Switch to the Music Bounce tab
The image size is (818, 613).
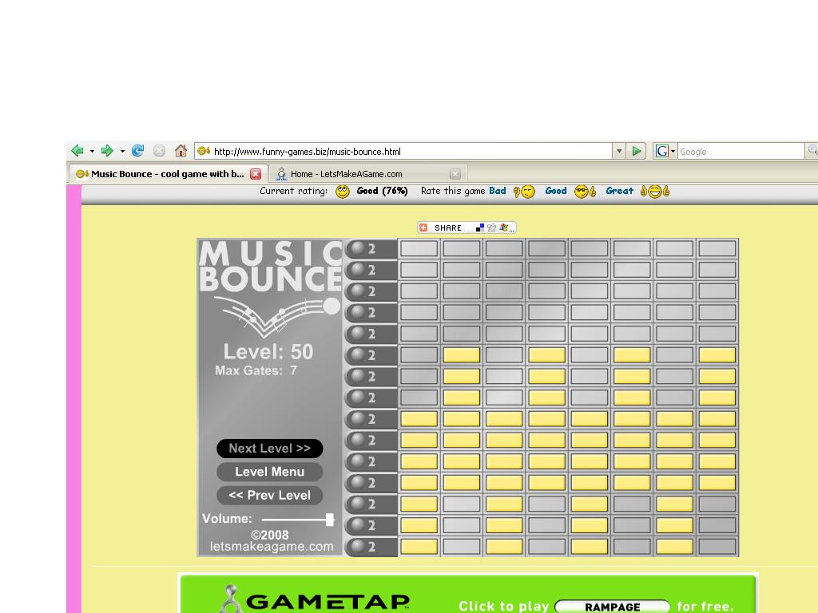(160, 173)
